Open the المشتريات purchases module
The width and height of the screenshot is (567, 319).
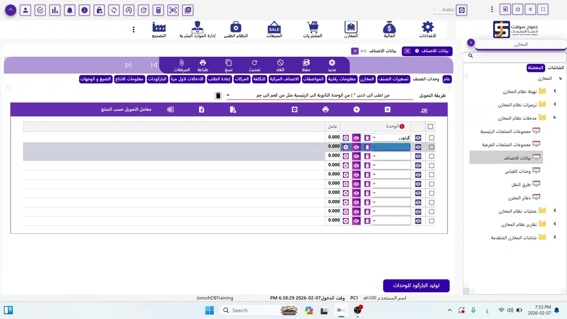click(313, 30)
